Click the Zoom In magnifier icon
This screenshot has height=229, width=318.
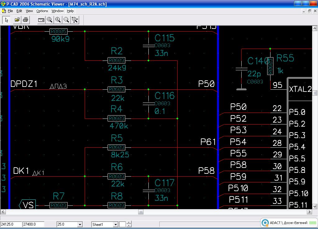[x=58, y=20]
